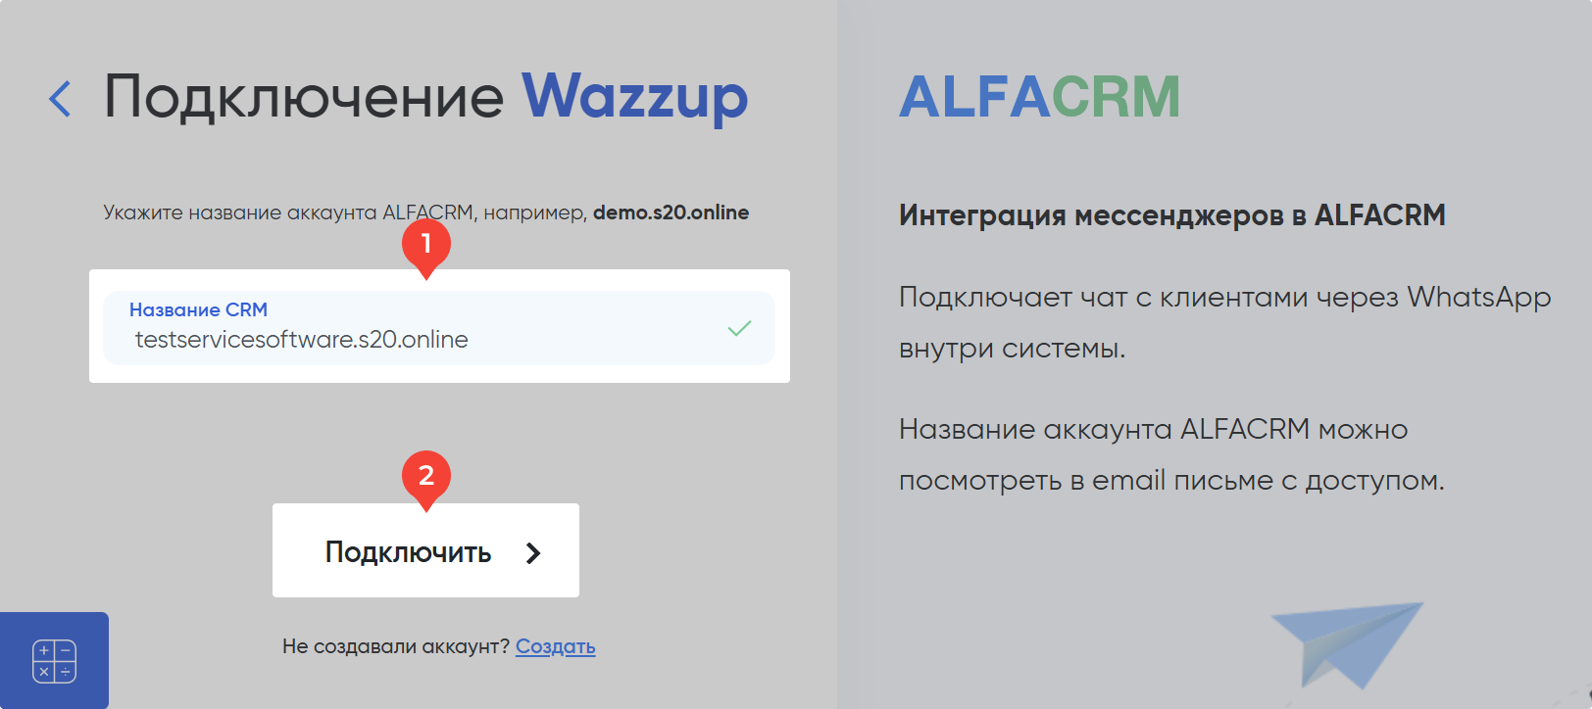
Task: Click the 'Название CRM' field label
Action: point(198,309)
